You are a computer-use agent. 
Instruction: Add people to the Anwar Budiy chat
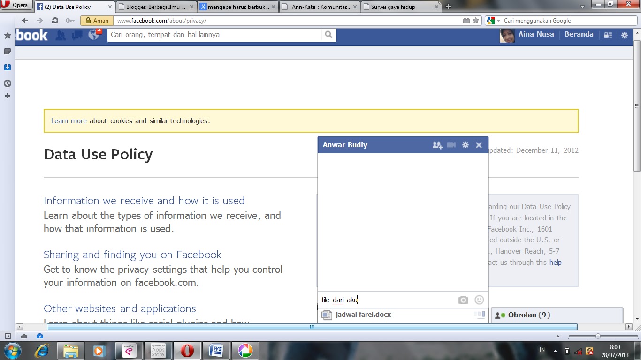coord(437,145)
